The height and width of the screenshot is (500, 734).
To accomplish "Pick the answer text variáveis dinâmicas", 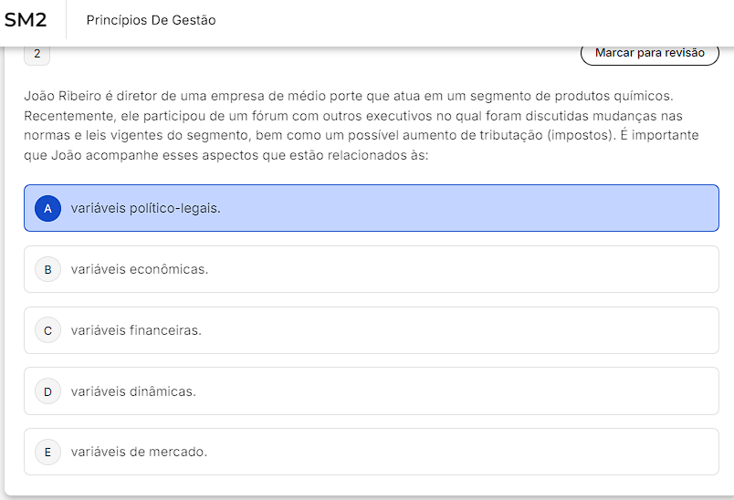I will click(133, 391).
